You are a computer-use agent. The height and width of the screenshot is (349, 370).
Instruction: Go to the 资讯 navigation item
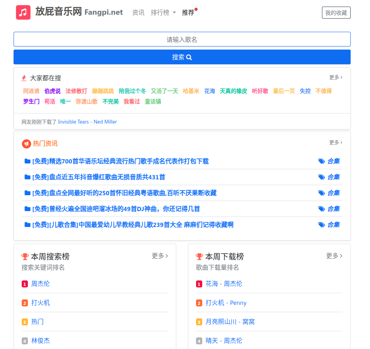point(138,12)
